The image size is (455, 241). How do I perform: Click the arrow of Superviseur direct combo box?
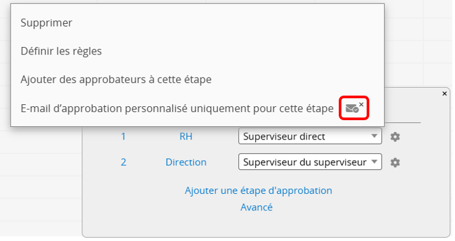tap(375, 136)
